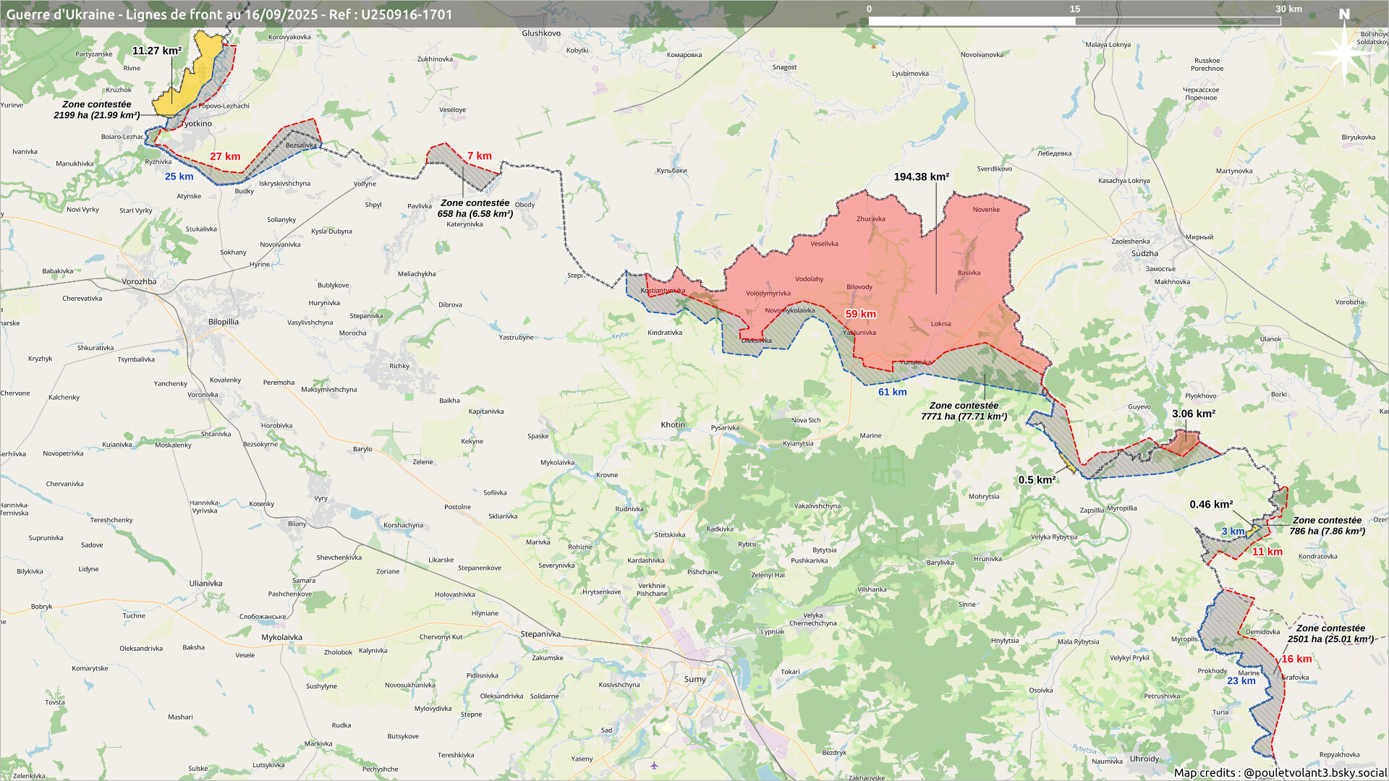This screenshot has width=1389, height=781.
Task: Click the blue 61 km frontline label
Action: [892, 392]
